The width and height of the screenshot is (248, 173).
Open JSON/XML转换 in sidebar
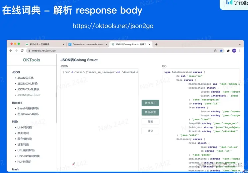point(28,84)
